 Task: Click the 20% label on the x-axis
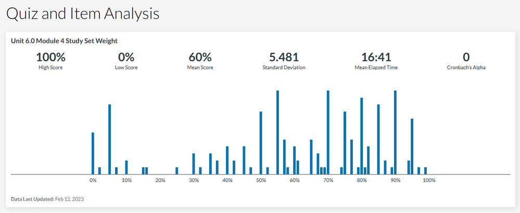[160, 180]
